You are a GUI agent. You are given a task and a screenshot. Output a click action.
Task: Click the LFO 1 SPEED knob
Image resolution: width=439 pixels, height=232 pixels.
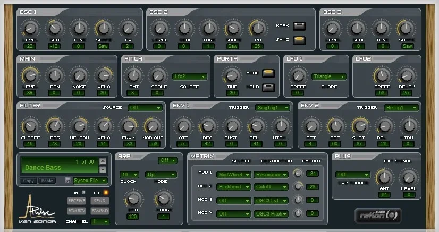point(298,75)
